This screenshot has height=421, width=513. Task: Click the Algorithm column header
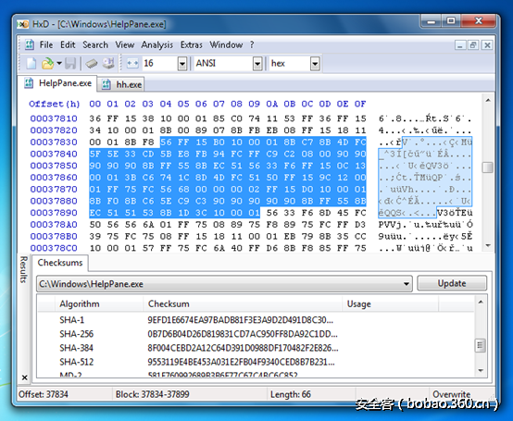click(x=99, y=304)
